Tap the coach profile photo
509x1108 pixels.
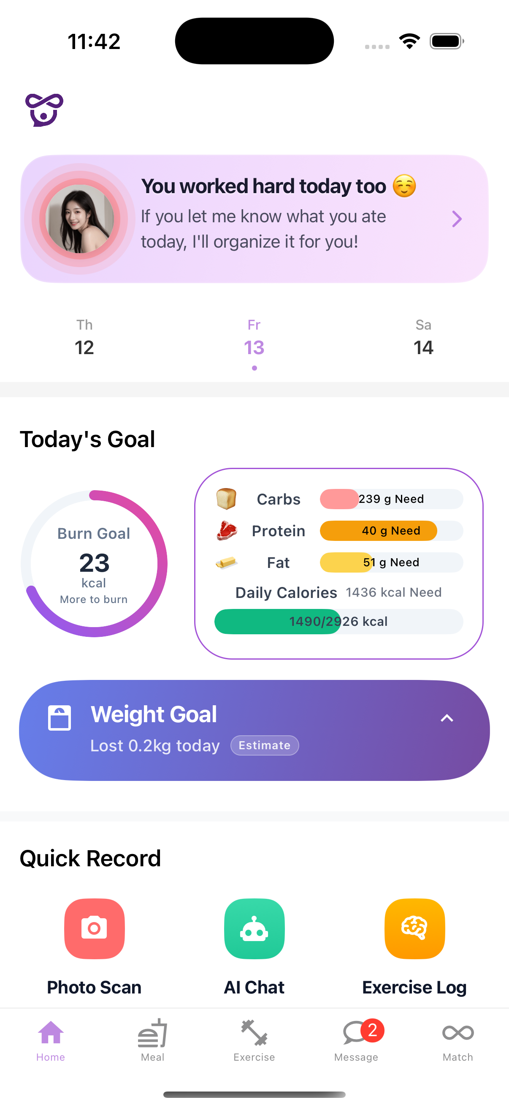(x=80, y=218)
